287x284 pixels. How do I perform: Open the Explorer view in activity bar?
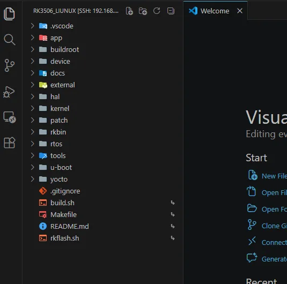9,14
